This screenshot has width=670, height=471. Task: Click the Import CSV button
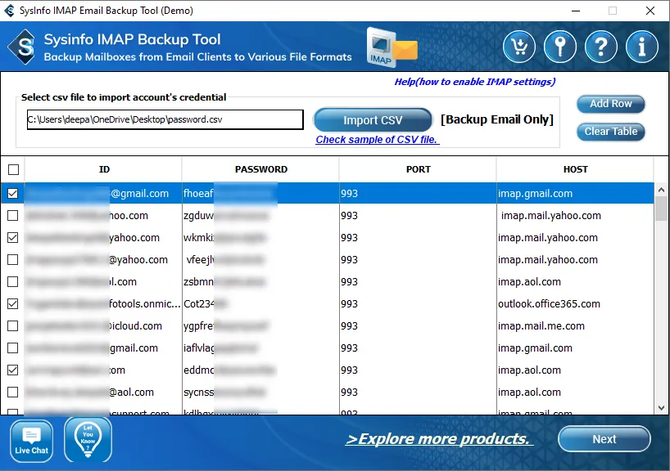pos(373,120)
